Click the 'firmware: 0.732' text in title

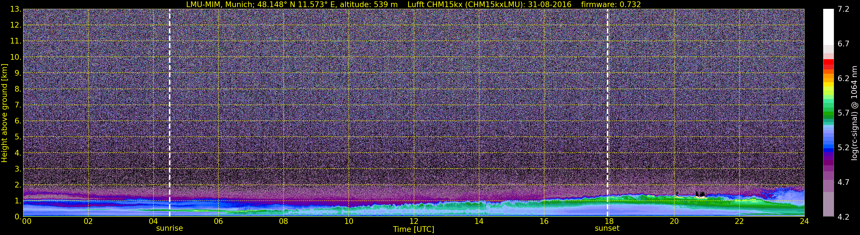[611, 4]
